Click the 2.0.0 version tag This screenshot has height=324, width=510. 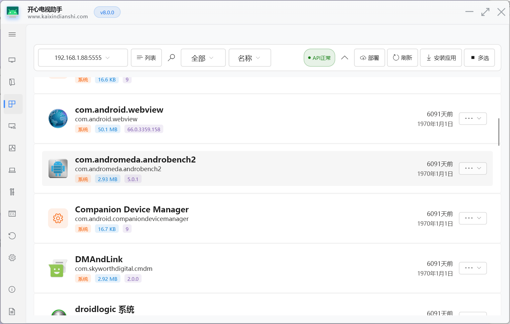pos(133,279)
